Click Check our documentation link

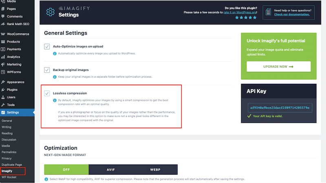coord(292,14)
